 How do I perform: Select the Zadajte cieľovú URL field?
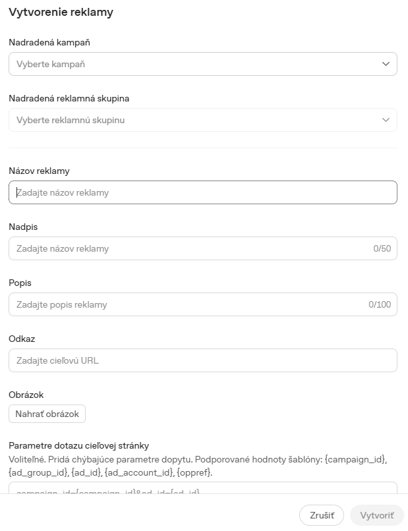(x=202, y=360)
